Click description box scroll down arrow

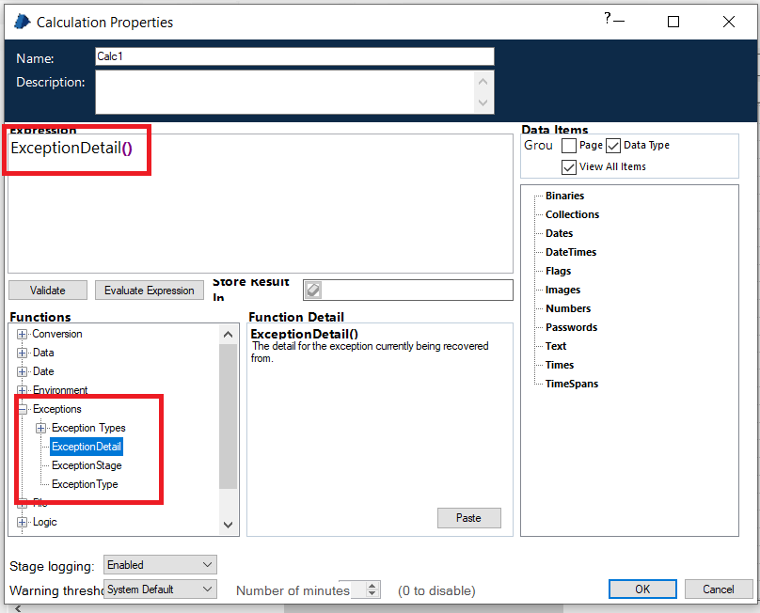click(x=483, y=102)
